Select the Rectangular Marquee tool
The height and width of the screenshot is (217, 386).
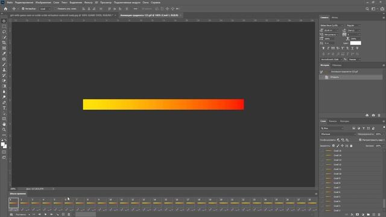4,27
